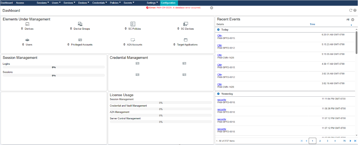The height and width of the screenshot is (145, 358).
Task: Collapse the Yesterday events group
Action: [218, 94]
